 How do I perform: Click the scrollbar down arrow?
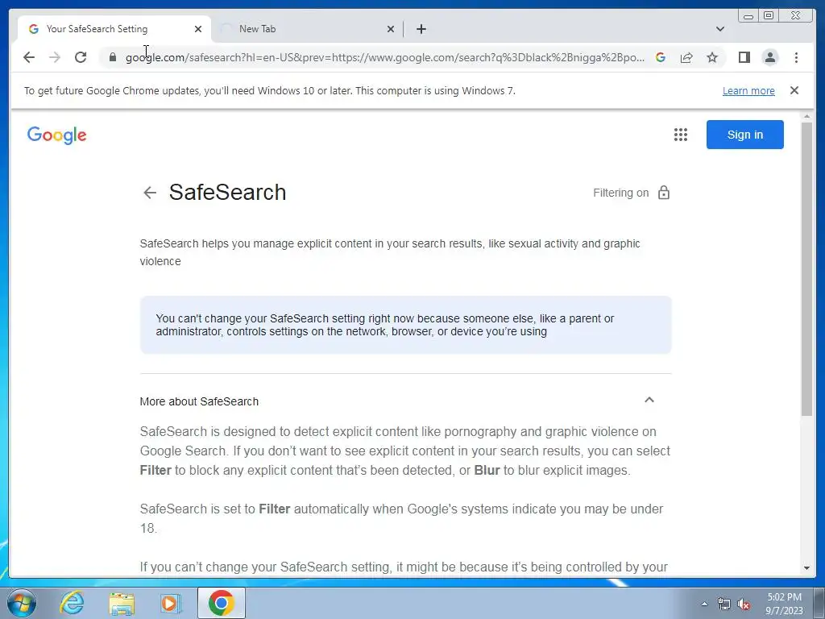pos(806,568)
